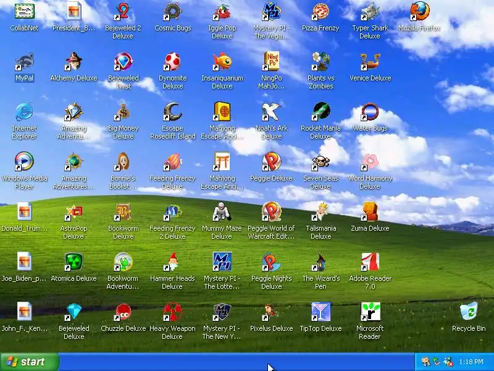This screenshot has height=371, width=494.
Task: Open the Windows start menu
Action: click(x=29, y=362)
